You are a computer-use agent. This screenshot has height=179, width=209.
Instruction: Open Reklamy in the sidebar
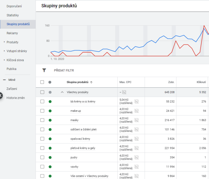click(12, 33)
